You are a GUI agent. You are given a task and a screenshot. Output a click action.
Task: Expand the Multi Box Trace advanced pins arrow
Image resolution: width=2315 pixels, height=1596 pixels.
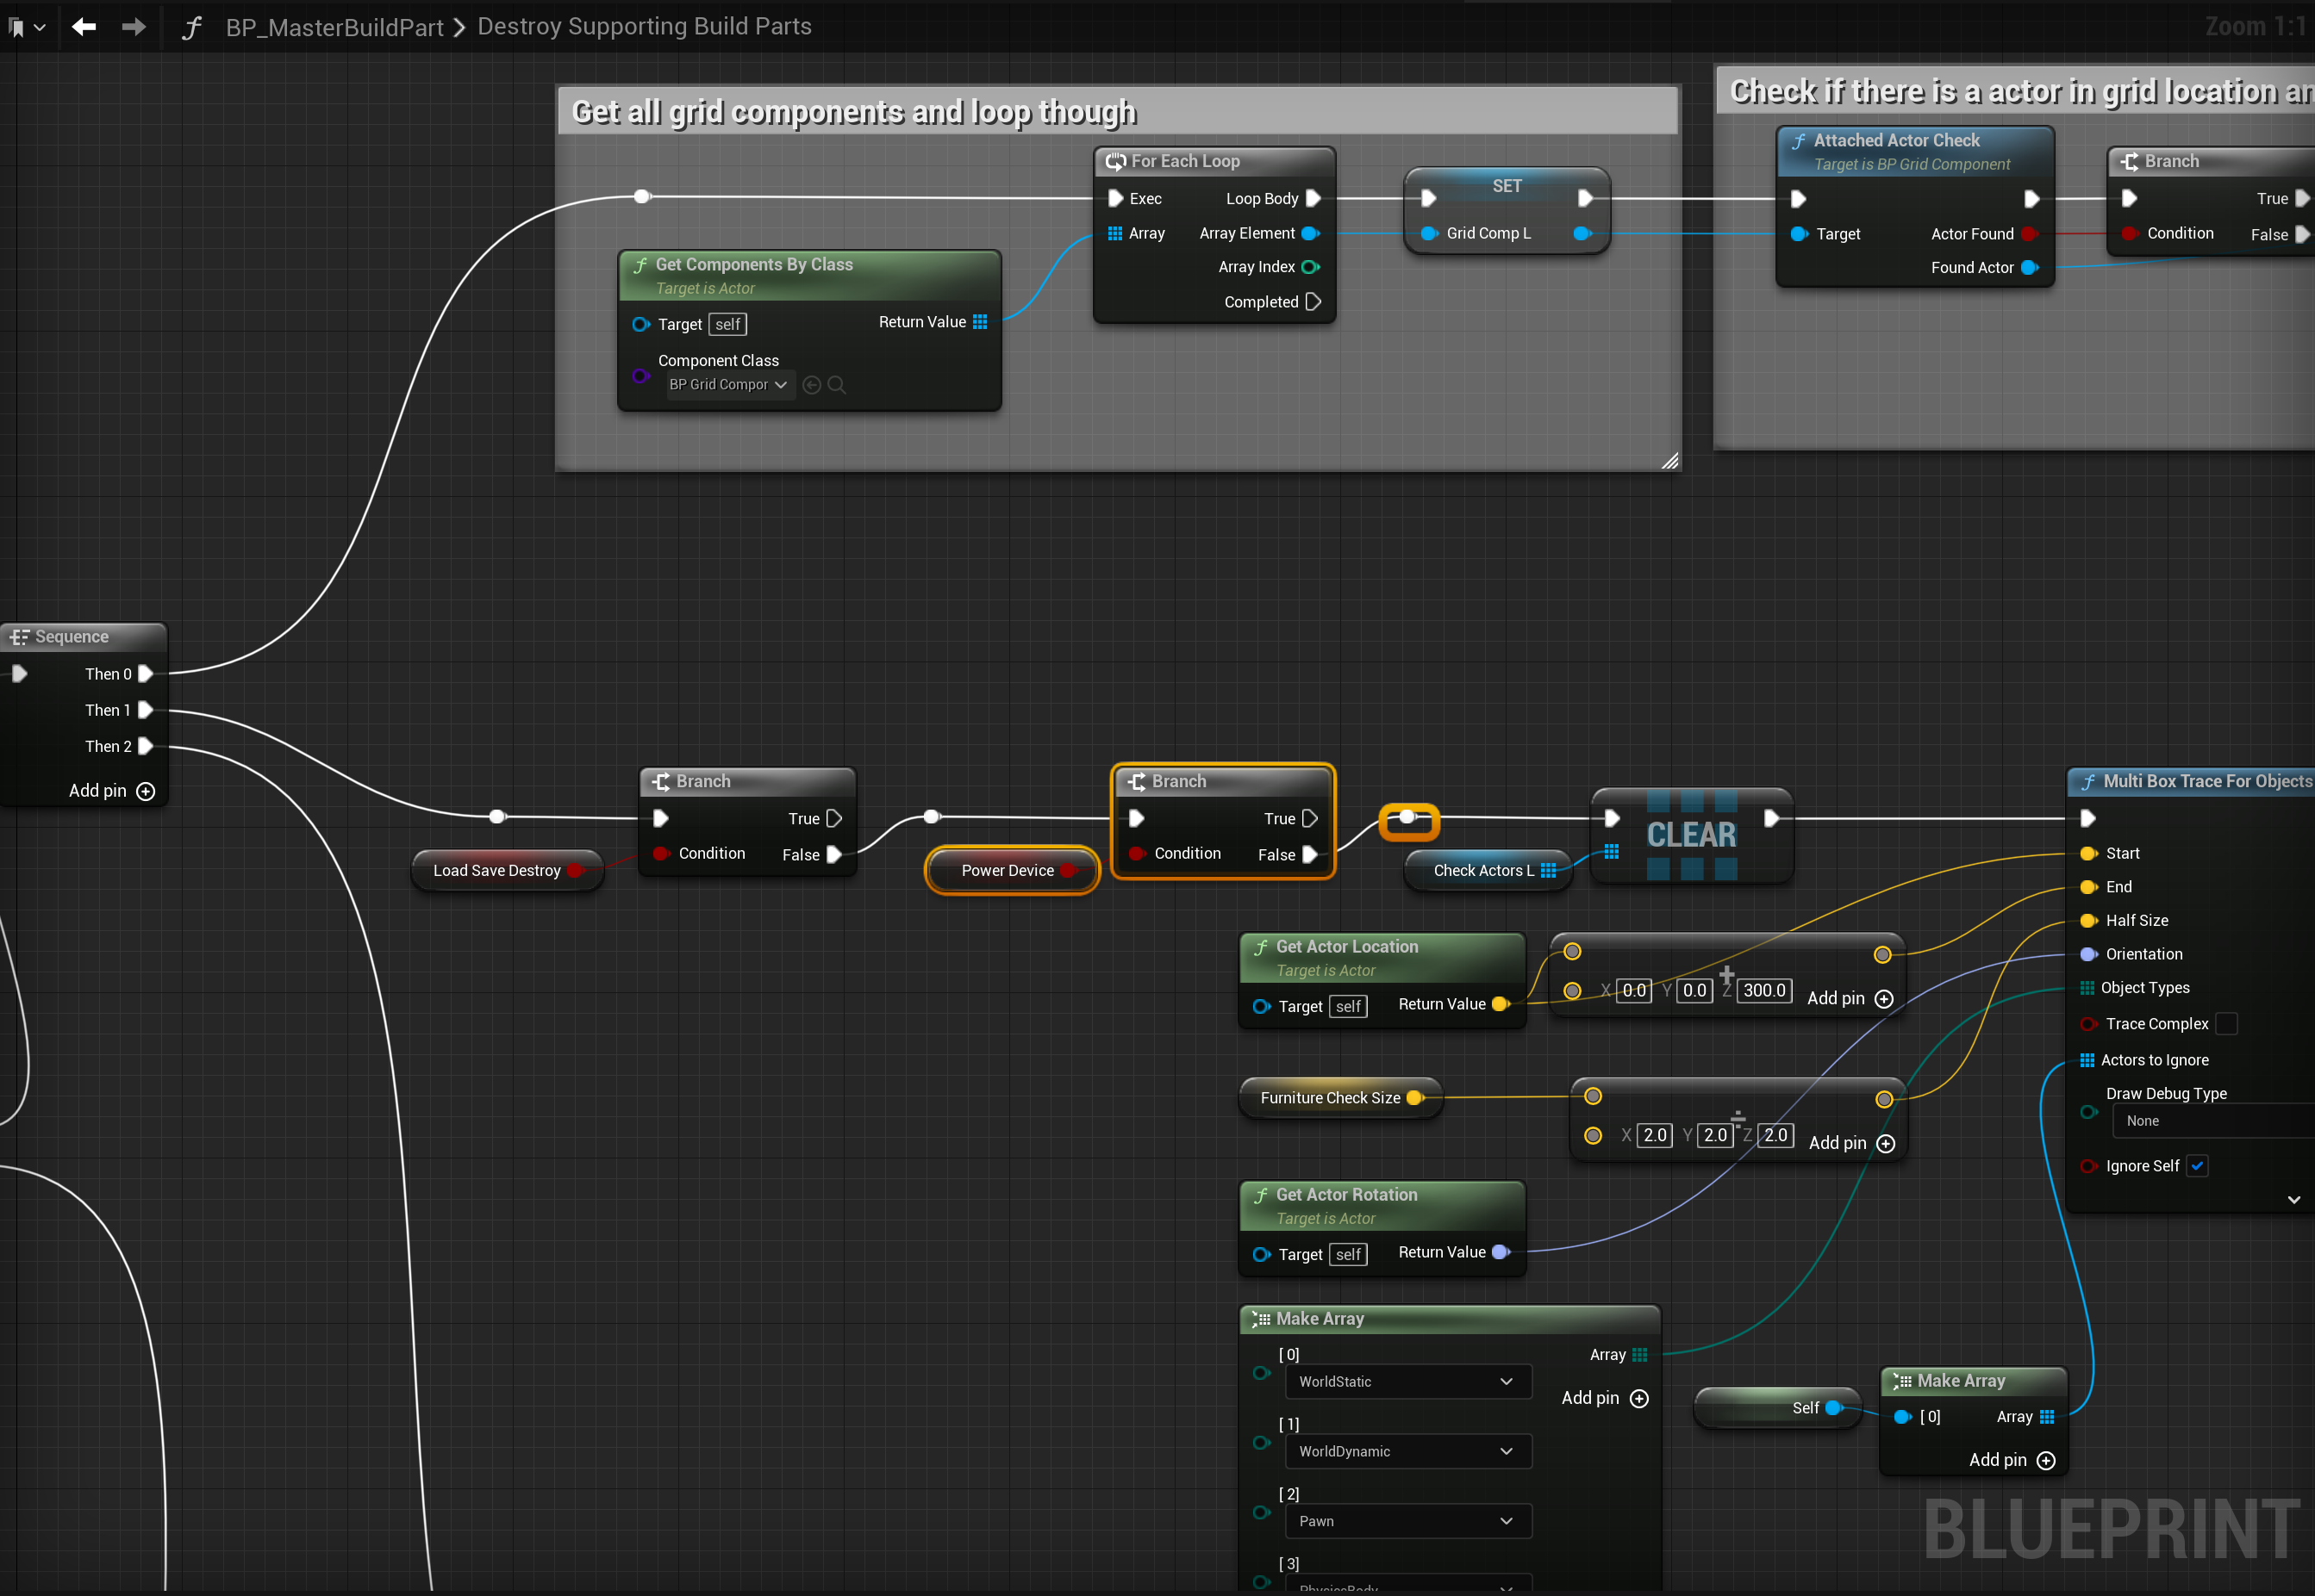(x=2293, y=1199)
